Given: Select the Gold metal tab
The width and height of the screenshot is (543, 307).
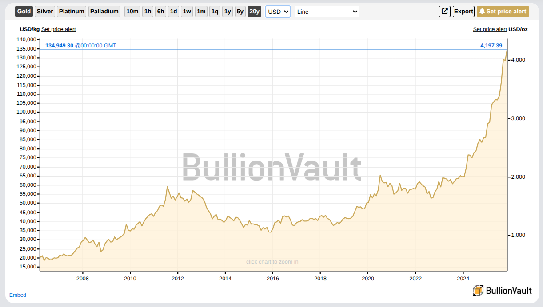Looking at the screenshot, I should pyautogui.click(x=24, y=12).
